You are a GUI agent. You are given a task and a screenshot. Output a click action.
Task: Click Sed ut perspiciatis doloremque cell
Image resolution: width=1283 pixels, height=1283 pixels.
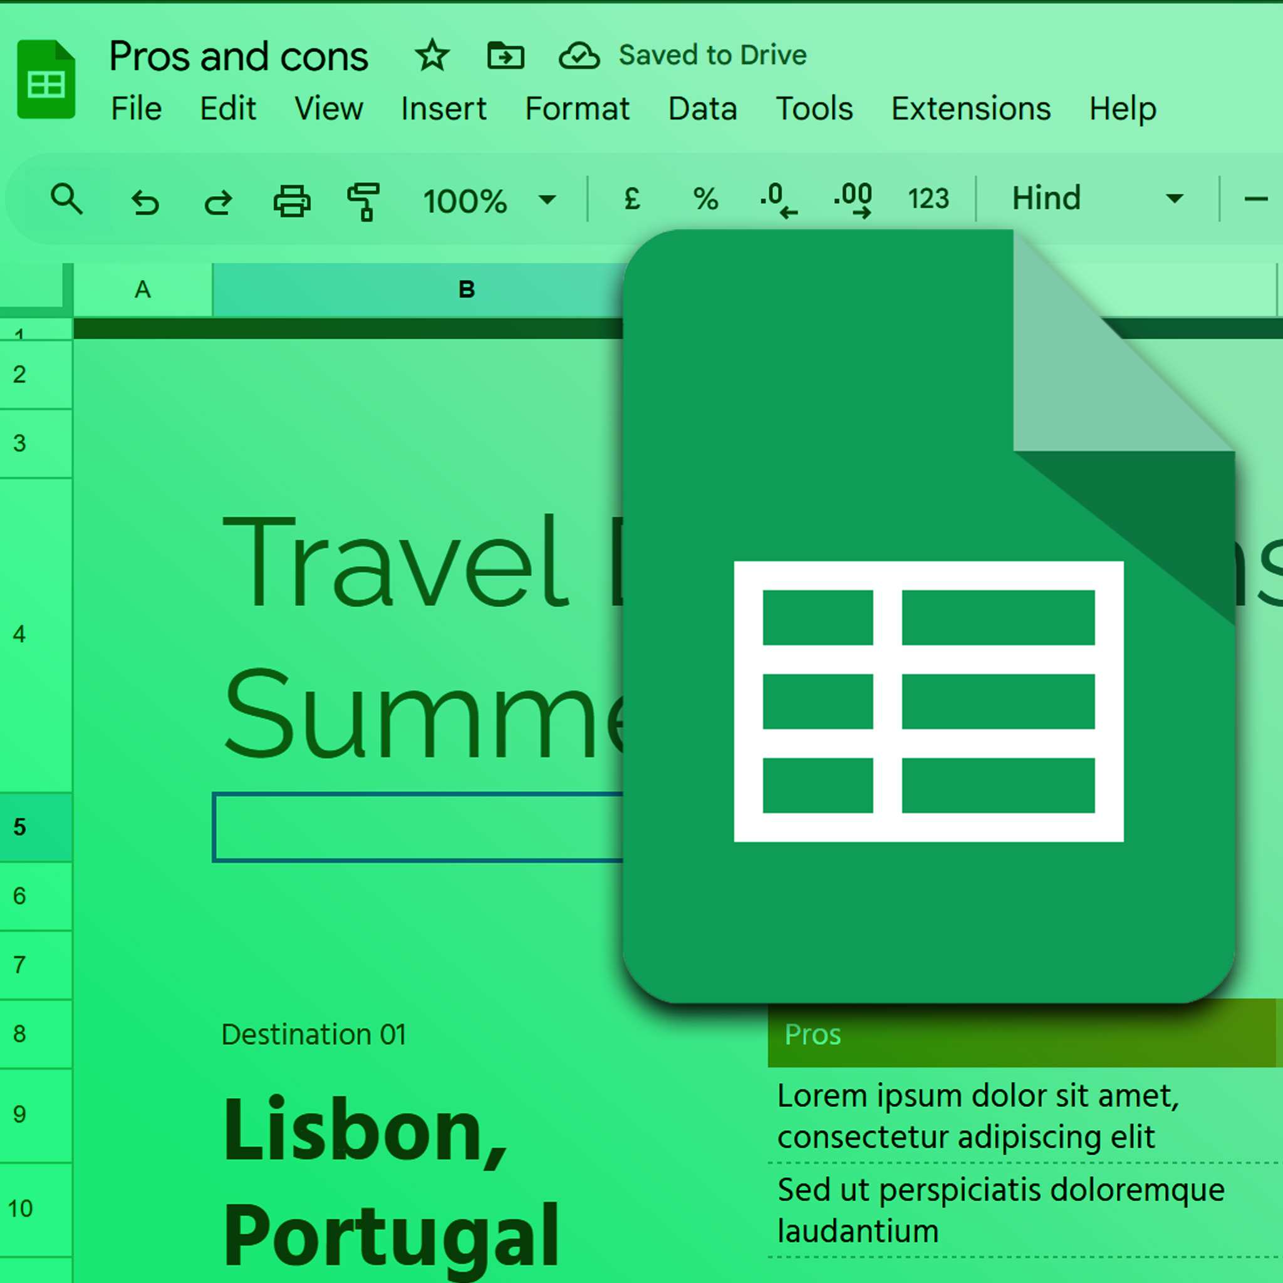1000,1210
